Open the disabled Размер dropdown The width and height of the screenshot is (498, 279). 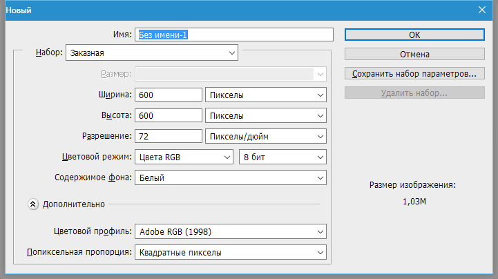(231, 74)
